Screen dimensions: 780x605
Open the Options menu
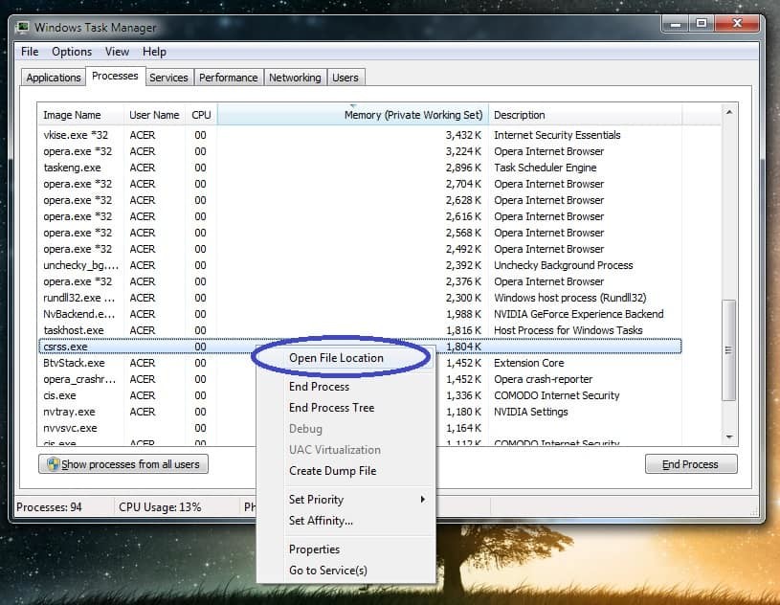tap(72, 52)
